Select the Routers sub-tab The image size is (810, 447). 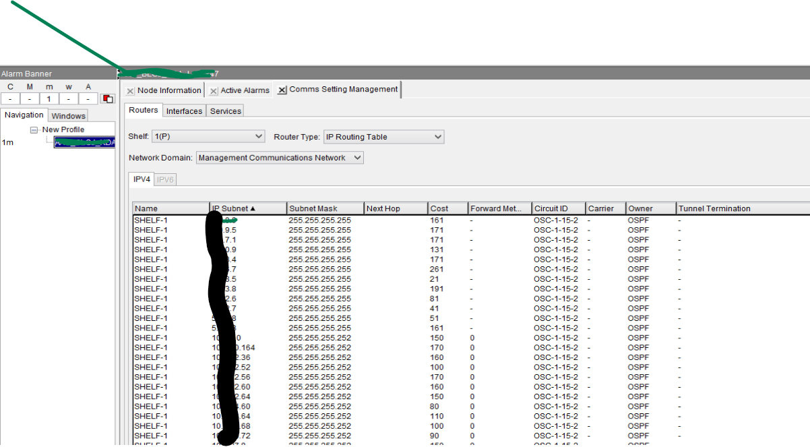[144, 110]
